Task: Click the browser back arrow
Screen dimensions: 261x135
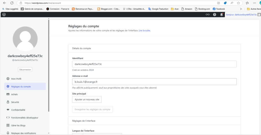Action: [4, 3]
